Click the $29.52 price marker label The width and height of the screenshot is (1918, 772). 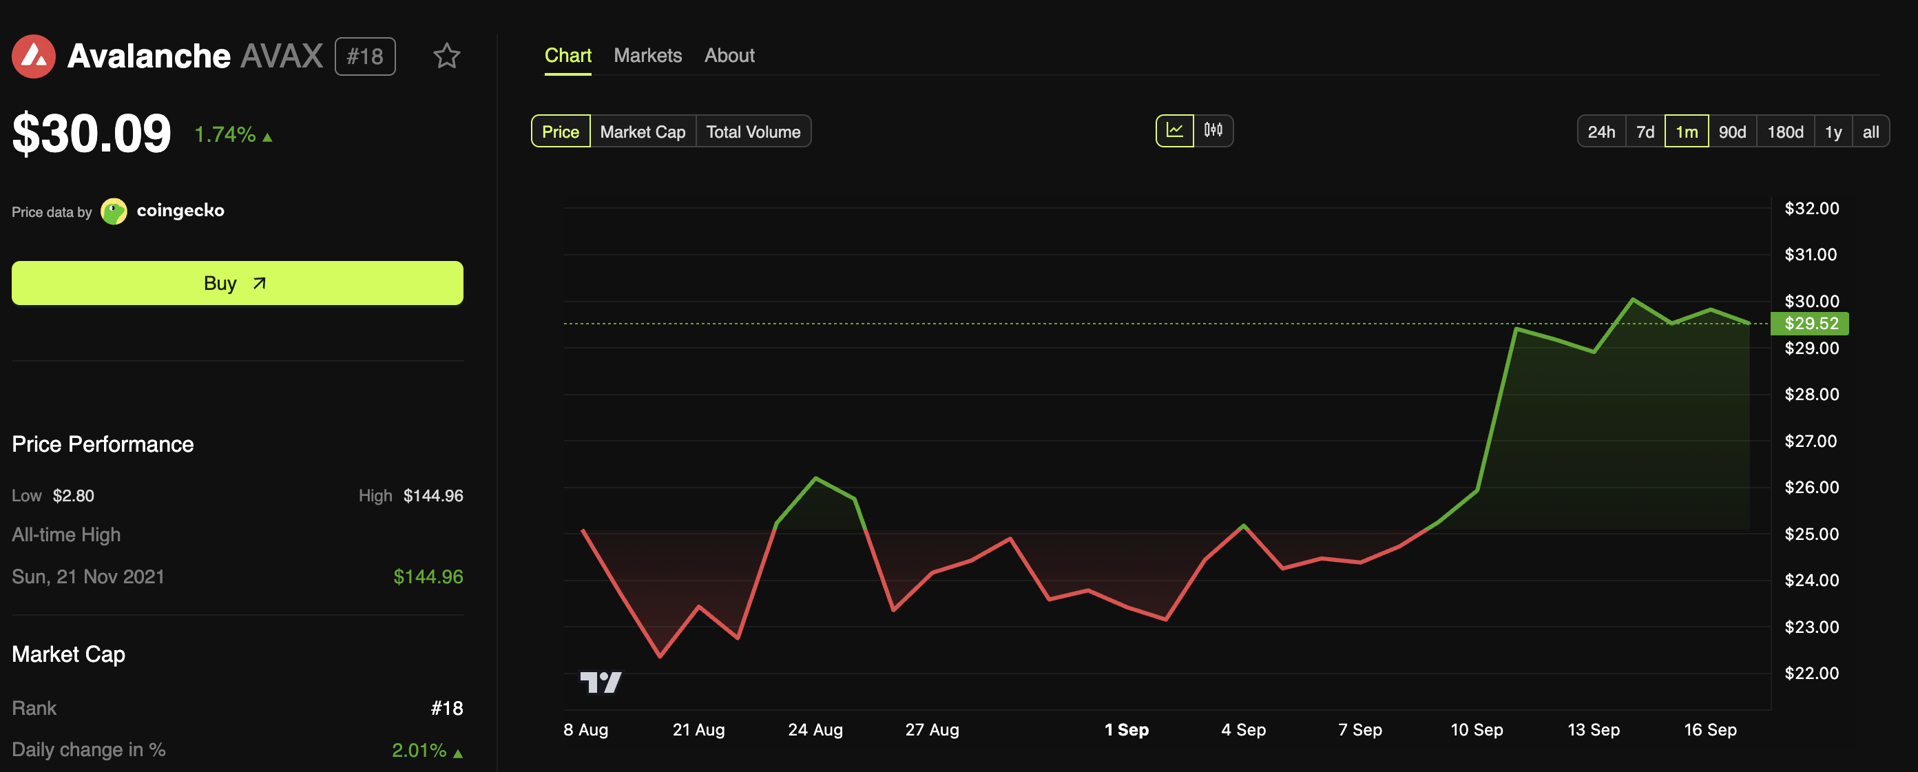point(1810,323)
